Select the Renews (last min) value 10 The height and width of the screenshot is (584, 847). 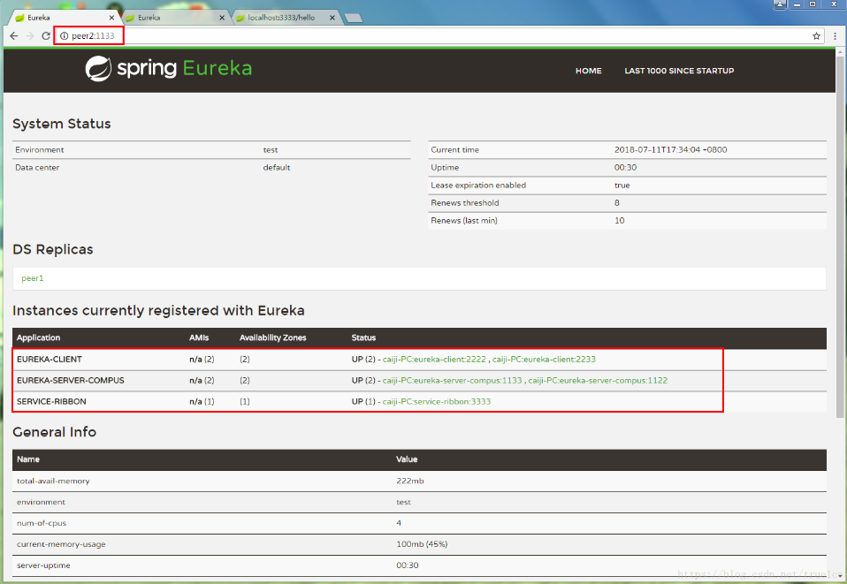[x=620, y=221]
